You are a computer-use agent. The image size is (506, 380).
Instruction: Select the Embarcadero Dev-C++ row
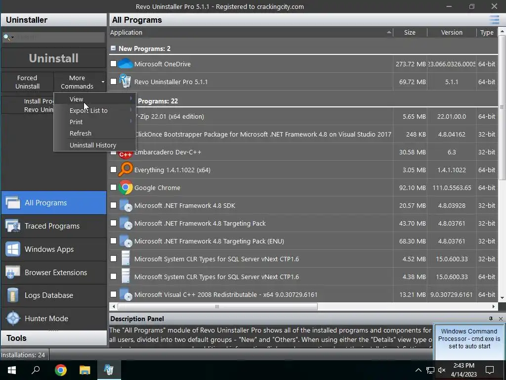[x=303, y=152]
